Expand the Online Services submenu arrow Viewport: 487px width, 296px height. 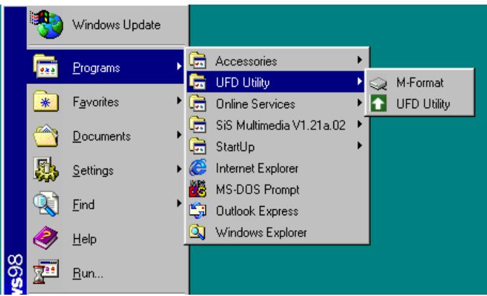coord(360,102)
